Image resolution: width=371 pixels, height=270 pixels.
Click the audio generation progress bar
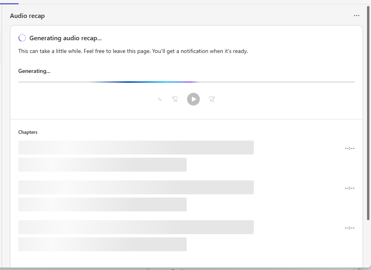[x=186, y=82]
